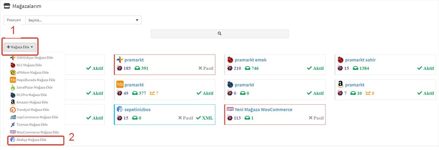Click Amazon logo on pramarkt card
Image resolution: width=439 pixels, height=150 pixels.
click(341, 85)
